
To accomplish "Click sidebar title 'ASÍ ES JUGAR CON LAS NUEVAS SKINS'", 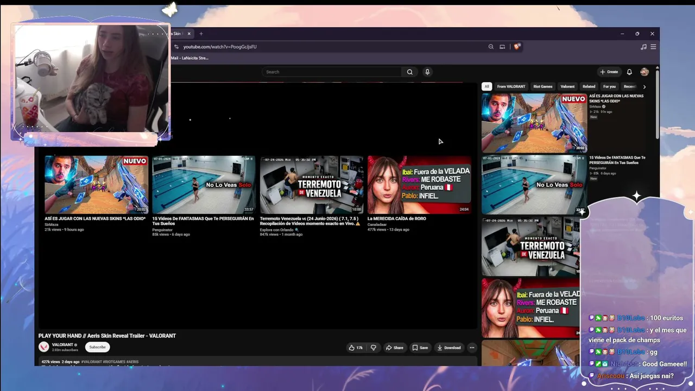I will click(616, 98).
